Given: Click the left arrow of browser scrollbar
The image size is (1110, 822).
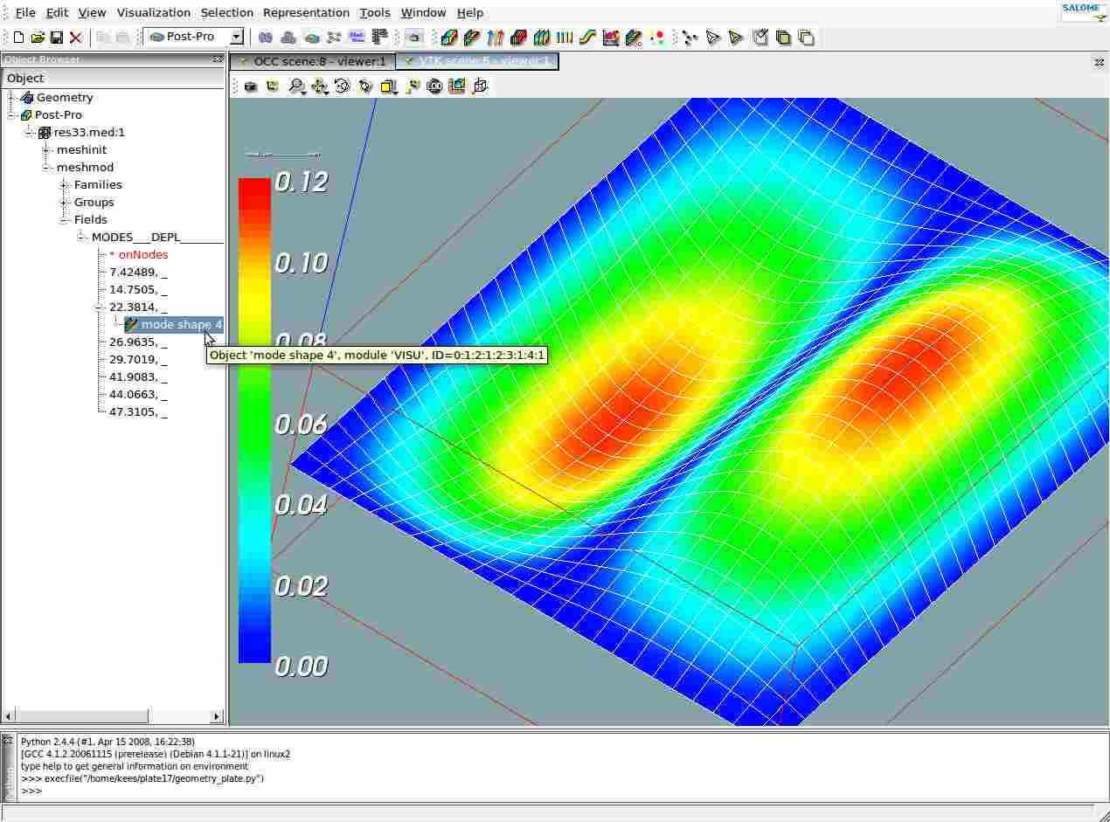Looking at the screenshot, I should (x=10, y=716).
